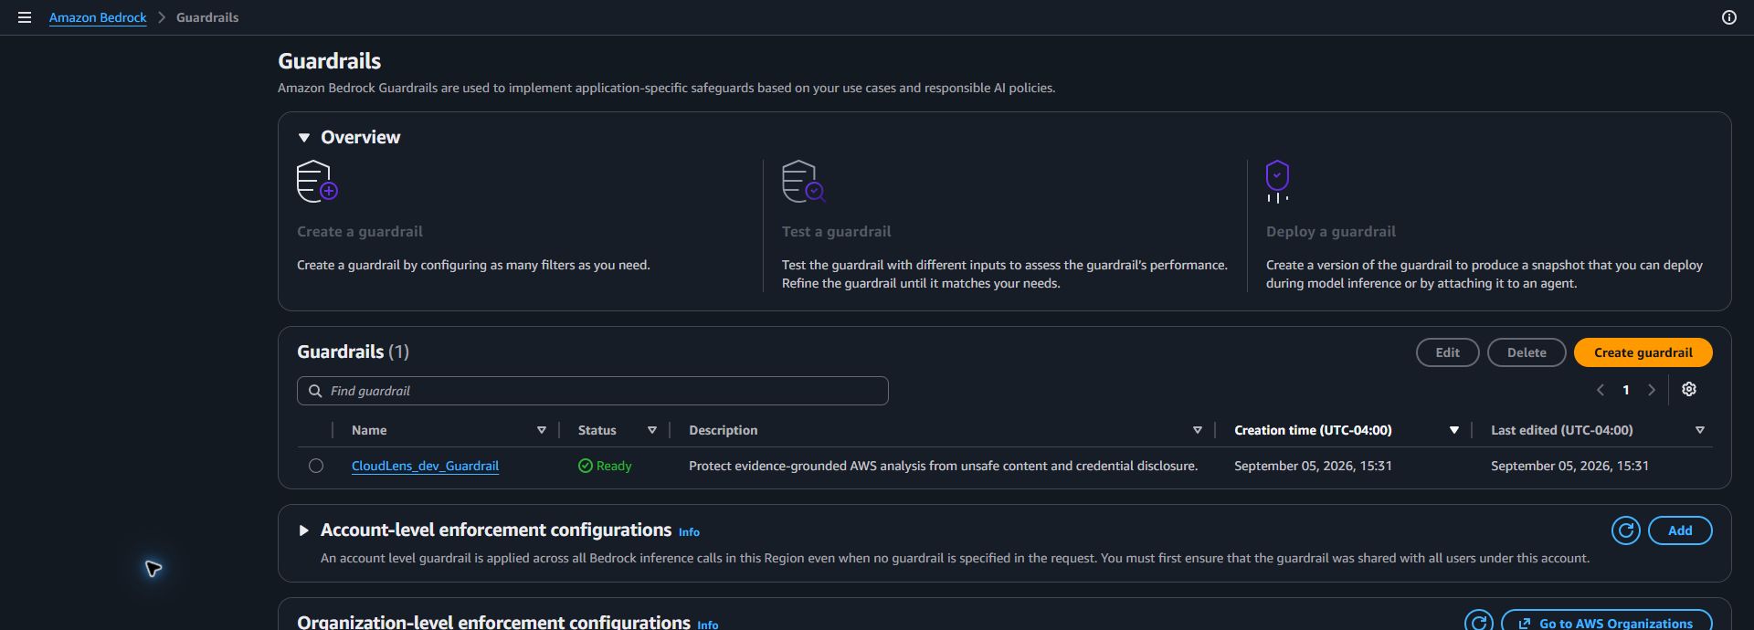Click the search magnifier in Find guardrail

coord(315,391)
